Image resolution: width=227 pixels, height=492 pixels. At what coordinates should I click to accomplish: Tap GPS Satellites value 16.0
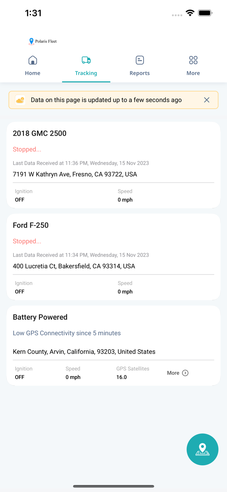point(122,377)
